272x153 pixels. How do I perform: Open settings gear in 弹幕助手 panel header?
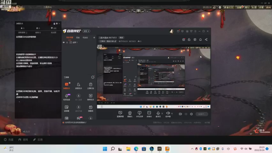click(57, 23)
